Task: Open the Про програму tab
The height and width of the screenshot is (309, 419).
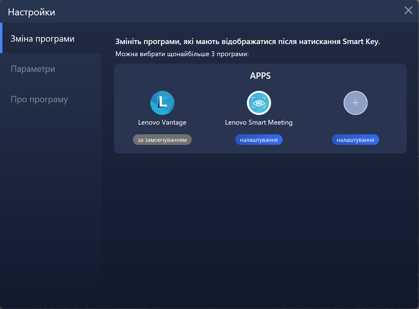Action: click(51, 99)
